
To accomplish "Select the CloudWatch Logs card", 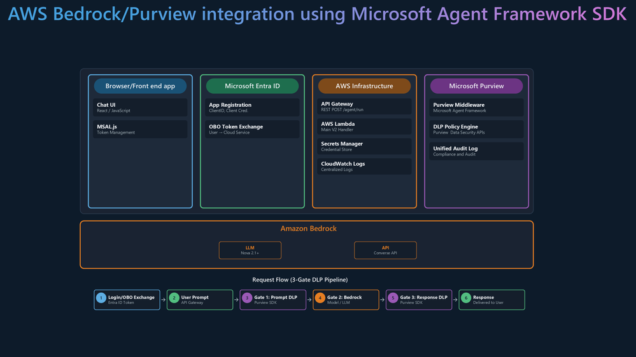I will [x=364, y=166].
